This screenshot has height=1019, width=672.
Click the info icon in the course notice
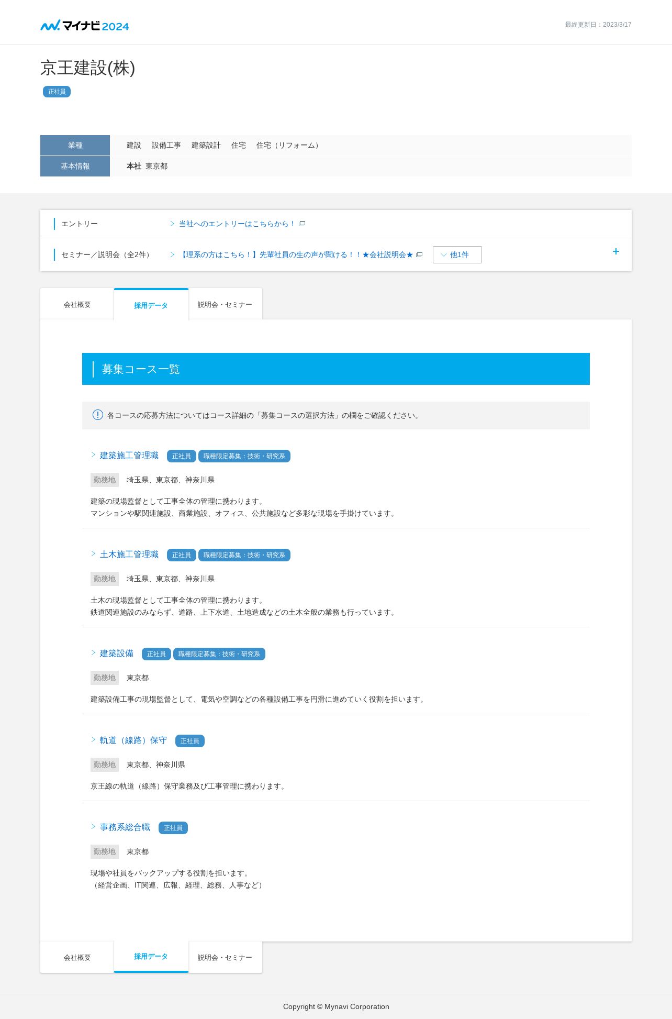click(98, 415)
